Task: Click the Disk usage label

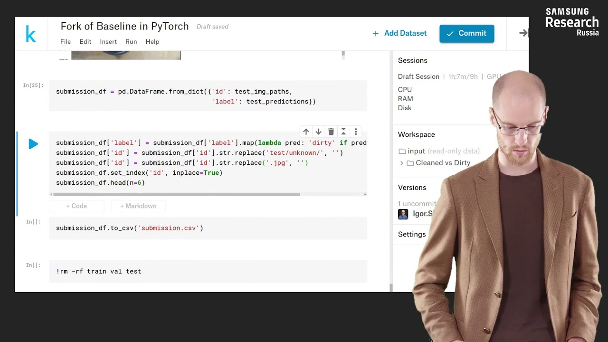Action: [x=405, y=108]
